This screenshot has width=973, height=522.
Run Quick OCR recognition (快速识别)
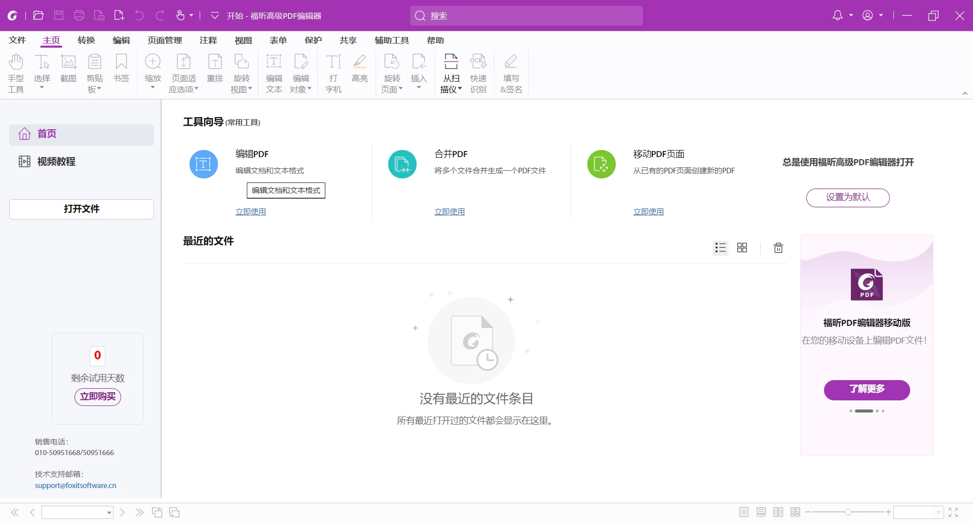click(478, 73)
